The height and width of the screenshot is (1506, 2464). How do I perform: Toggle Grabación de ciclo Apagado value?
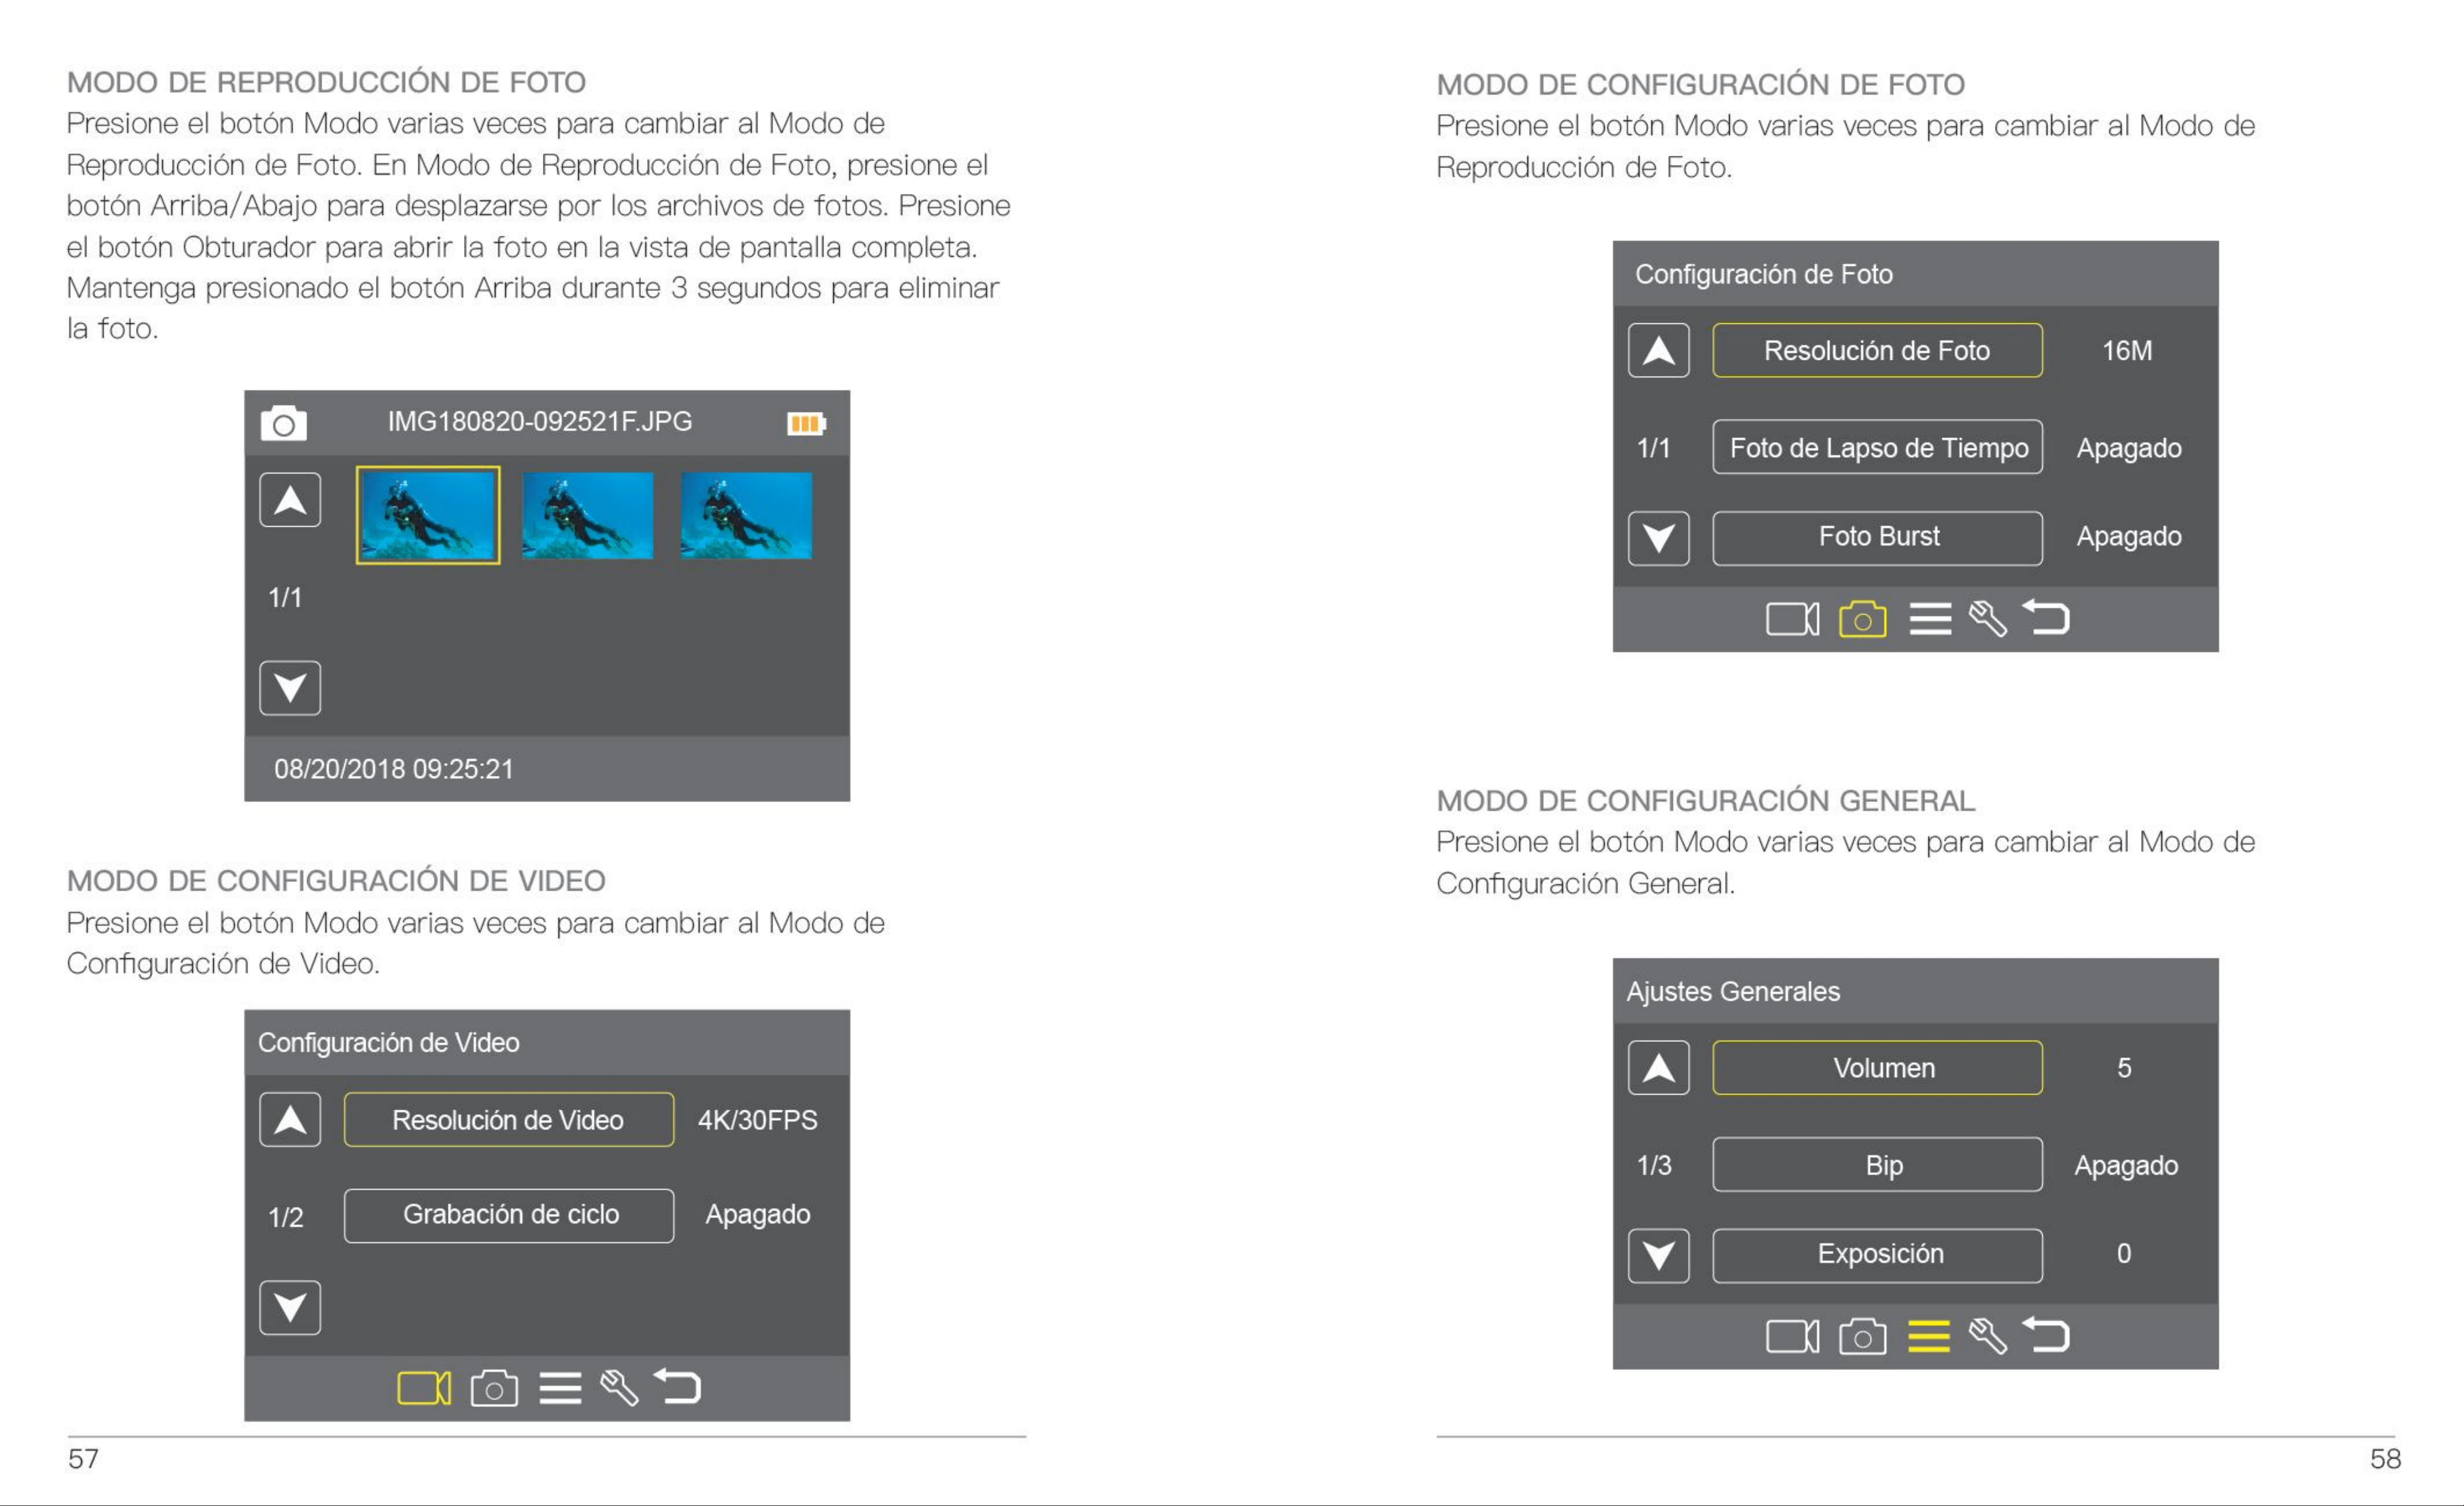click(758, 1214)
